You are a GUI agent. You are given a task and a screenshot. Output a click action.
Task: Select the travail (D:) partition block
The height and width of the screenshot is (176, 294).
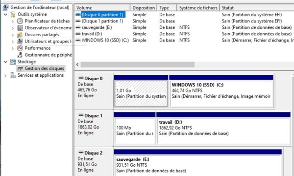(x=224, y=131)
